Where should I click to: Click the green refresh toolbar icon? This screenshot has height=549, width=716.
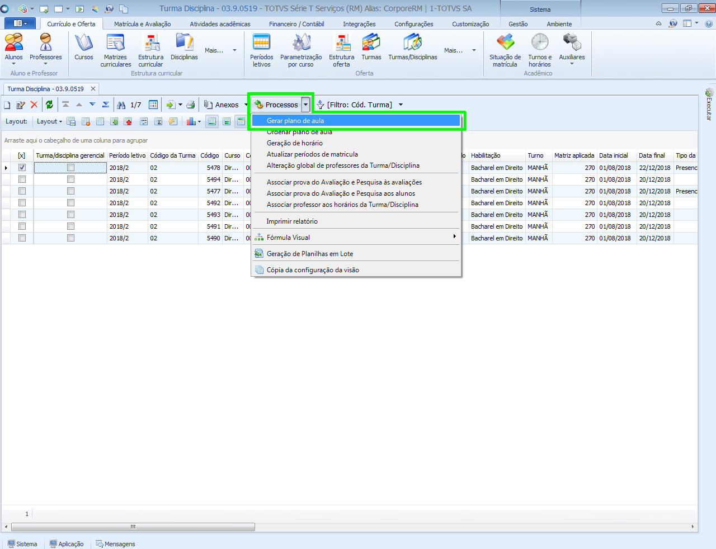pos(49,105)
